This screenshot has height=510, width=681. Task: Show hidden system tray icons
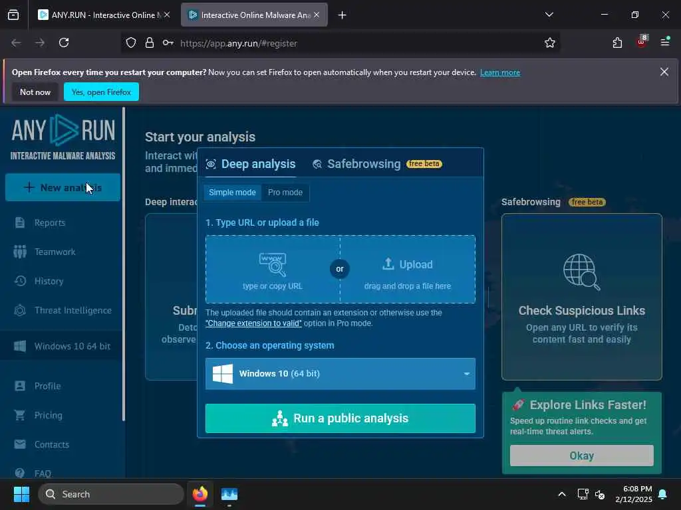click(x=561, y=494)
